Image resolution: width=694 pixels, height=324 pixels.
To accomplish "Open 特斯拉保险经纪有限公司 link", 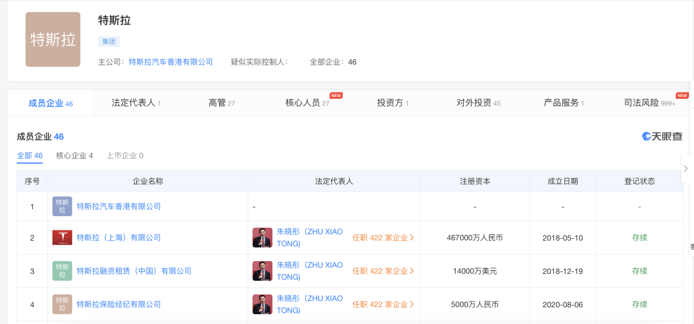I will click(119, 304).
